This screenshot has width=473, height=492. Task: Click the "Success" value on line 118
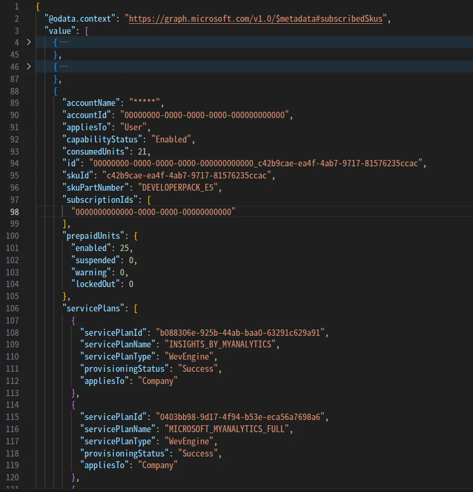tap(198, 453)
